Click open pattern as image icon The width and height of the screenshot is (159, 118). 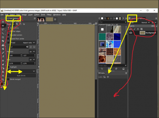tap(123, 69)
